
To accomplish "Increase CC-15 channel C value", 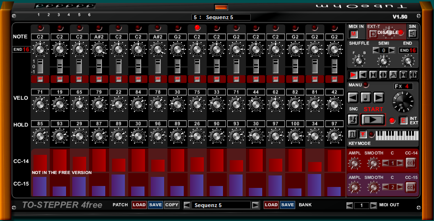I will (400, 187).
